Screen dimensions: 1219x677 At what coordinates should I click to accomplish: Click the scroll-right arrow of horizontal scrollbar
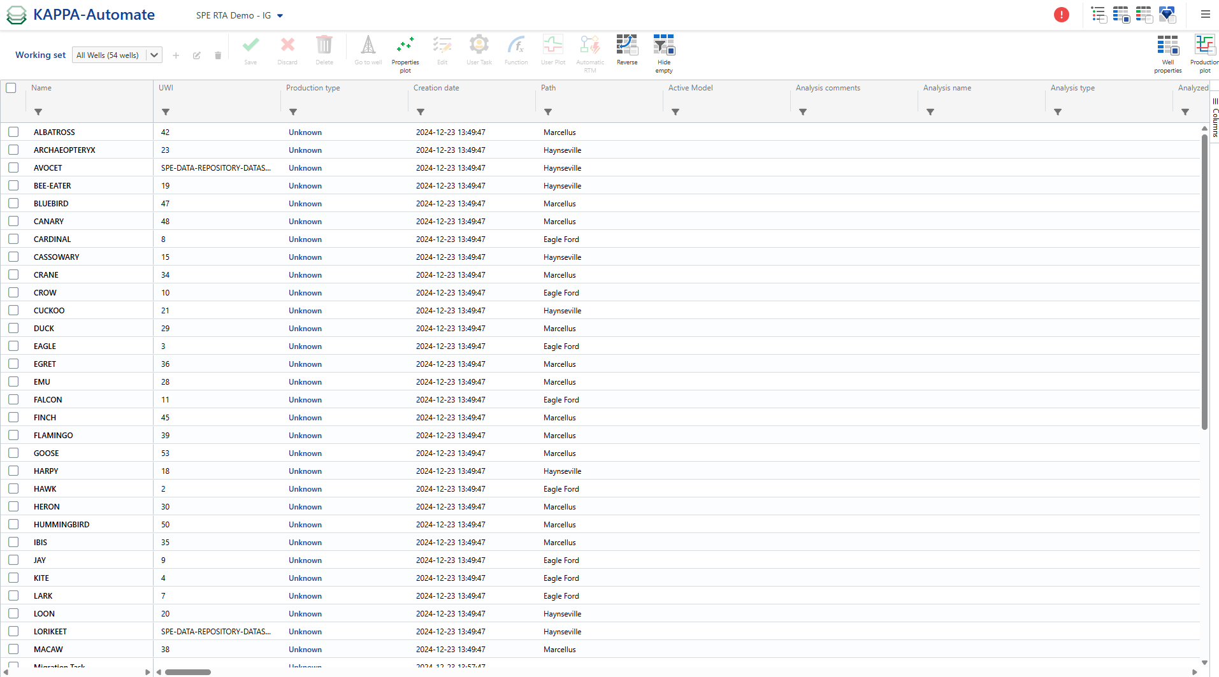tap(1195, 672)
